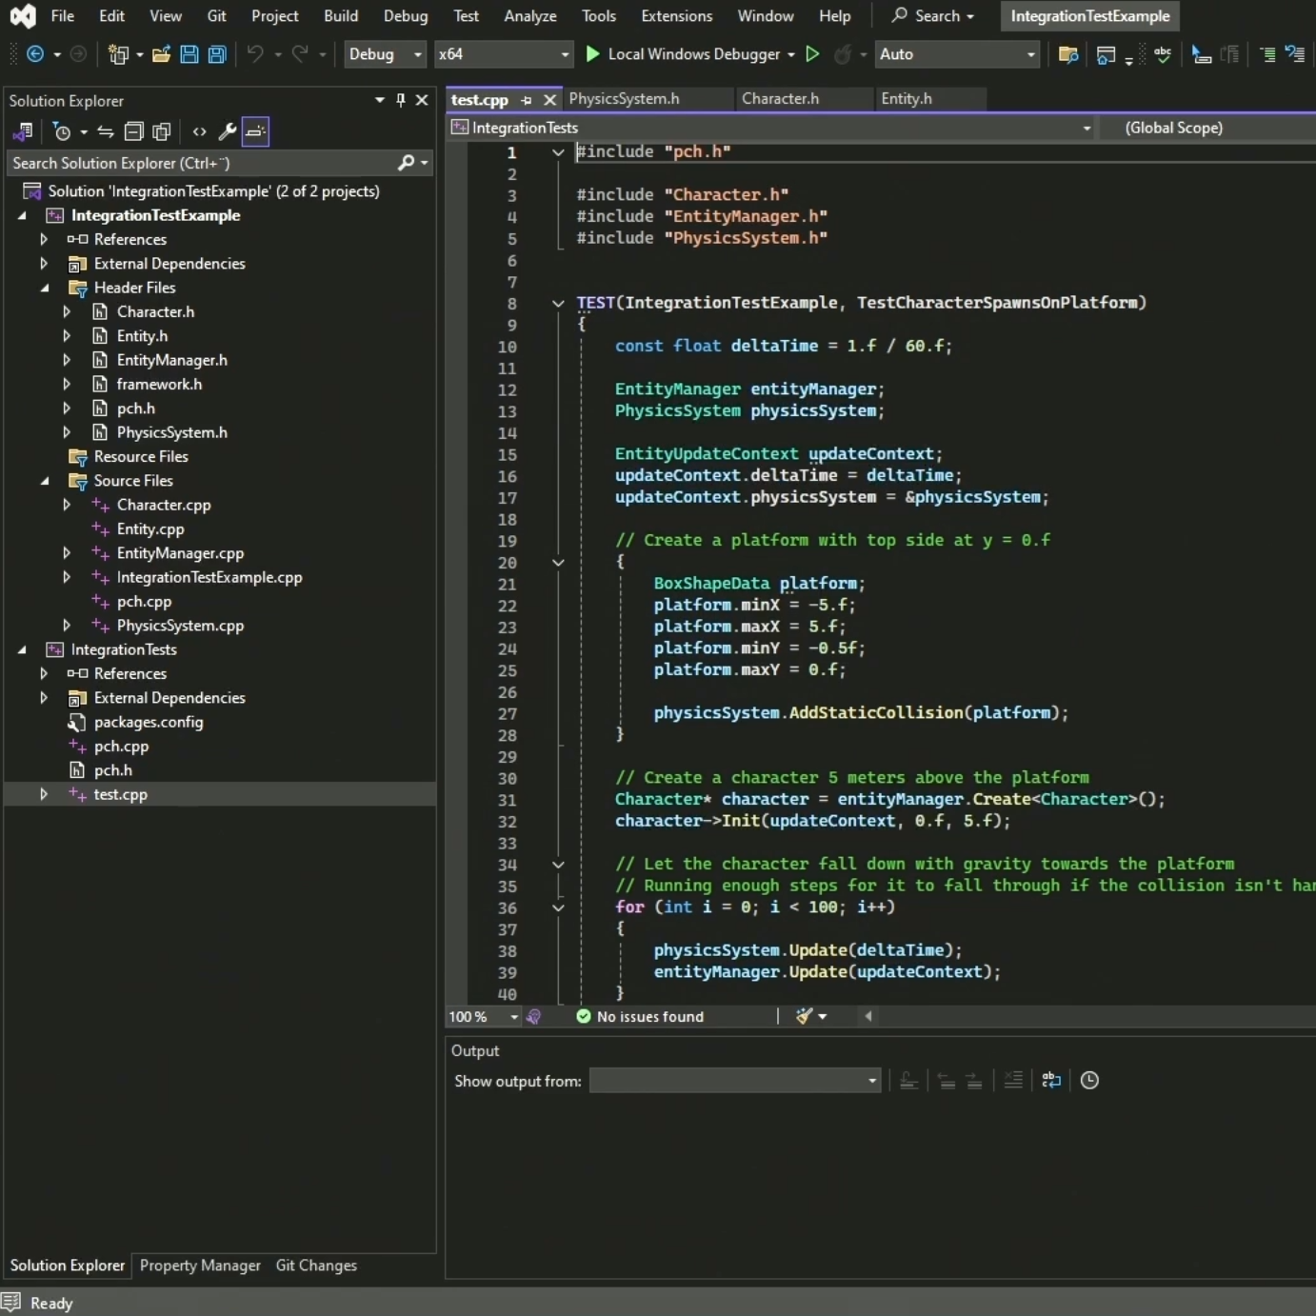Open Solution Explorer properties wrench icon

[x=227, y=131]
